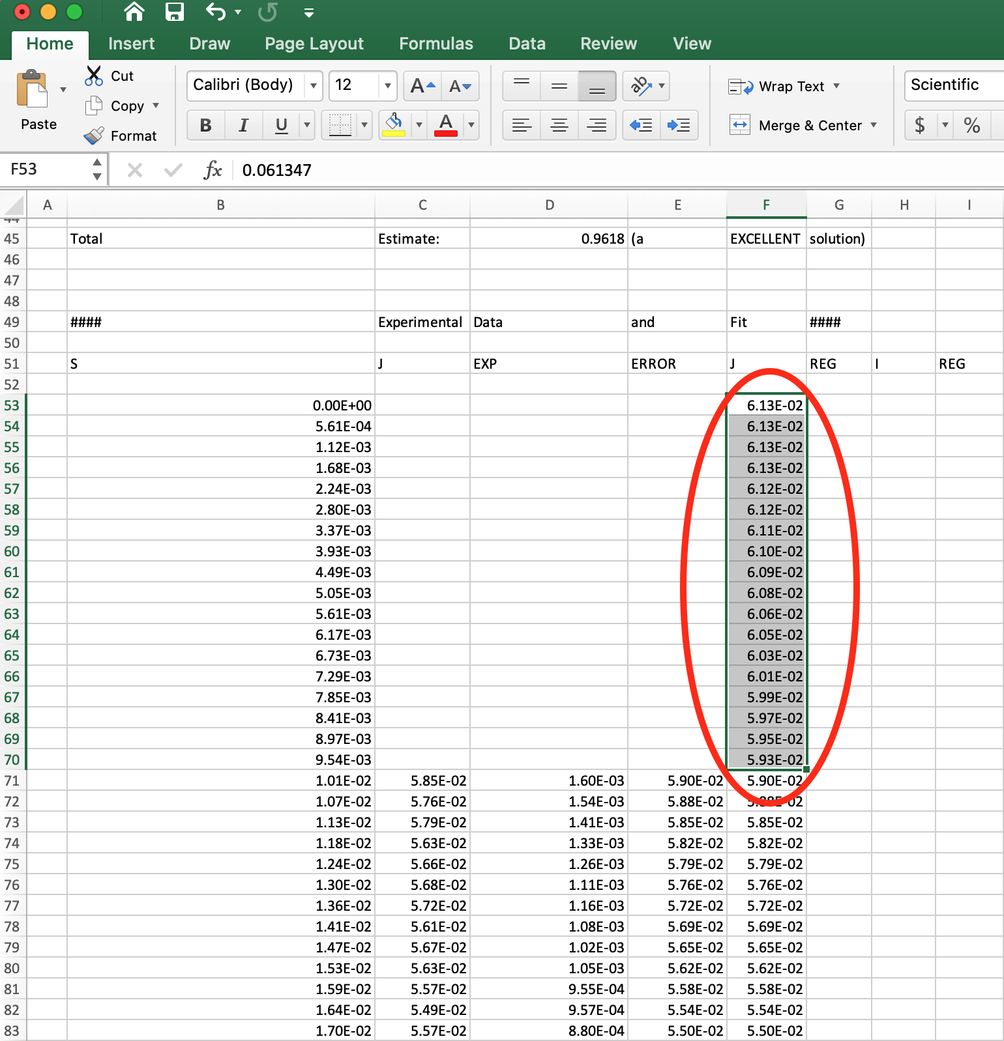Viewport: 1004px width, 1041px height.
Task: Cut the selected cells
Action: [110, 76]
